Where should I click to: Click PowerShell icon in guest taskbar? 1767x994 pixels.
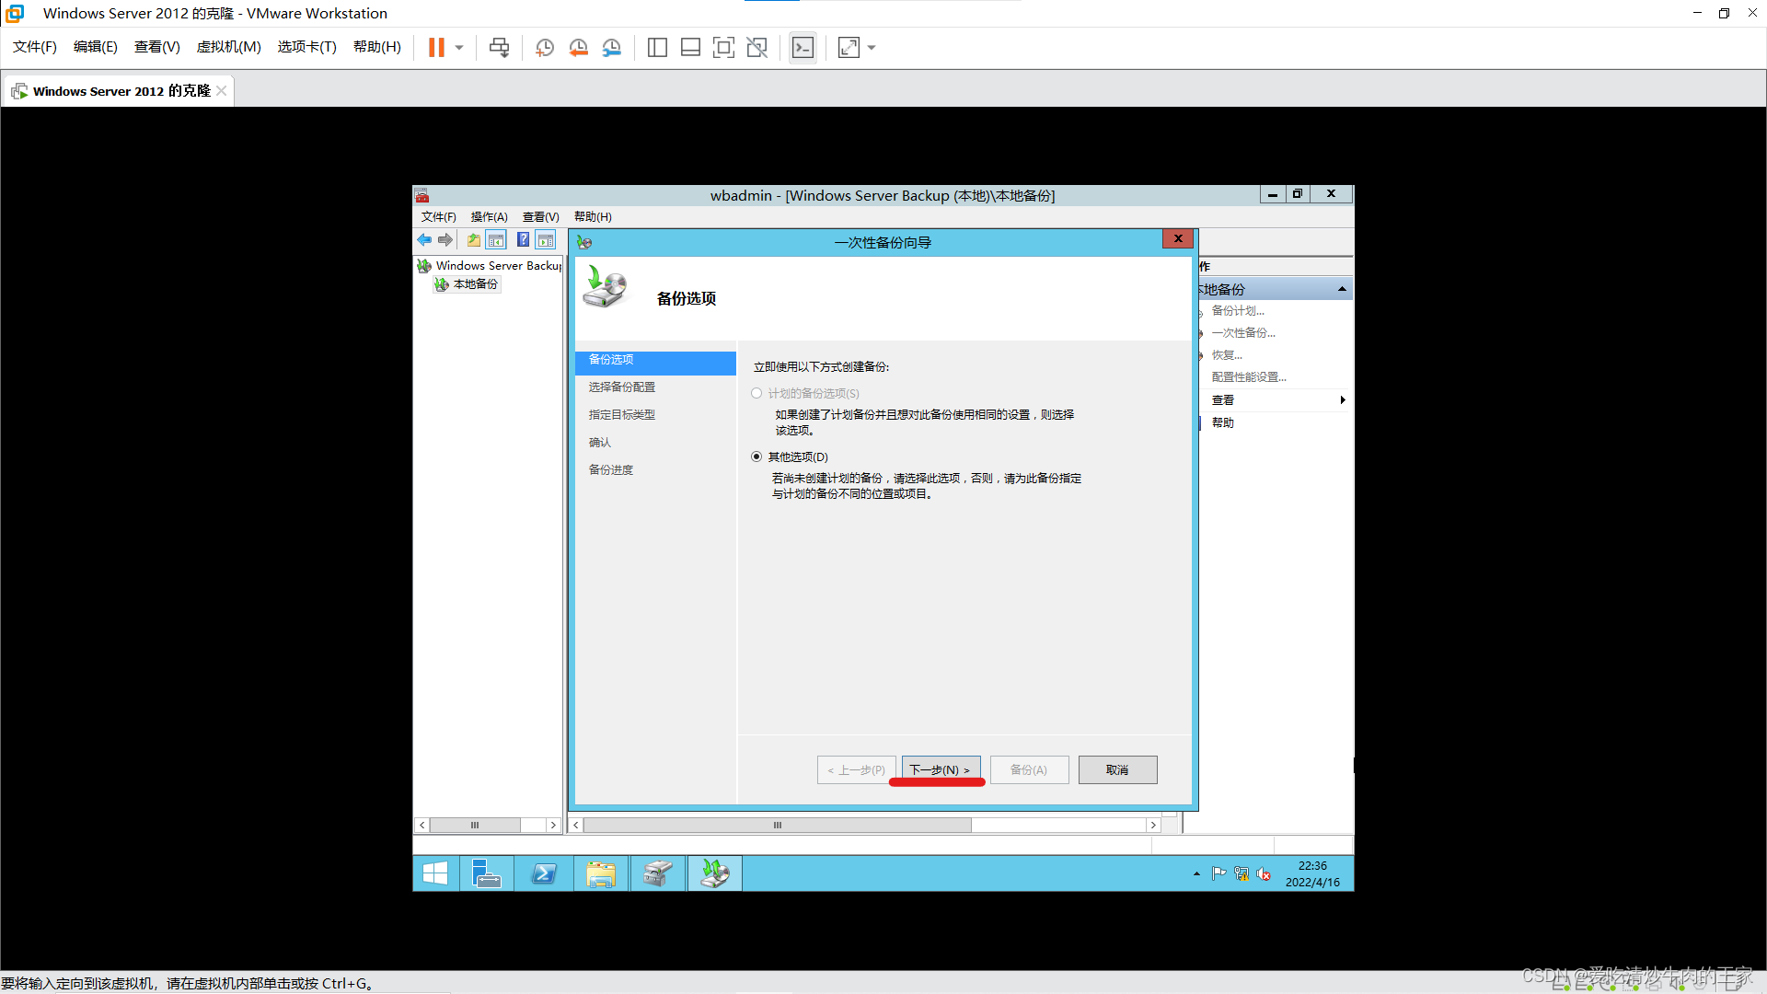544,873
